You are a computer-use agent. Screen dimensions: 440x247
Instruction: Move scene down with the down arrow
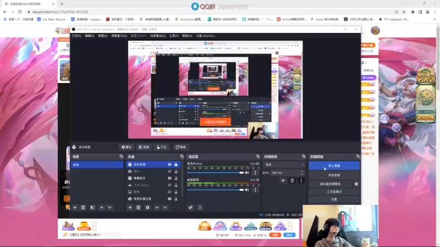click(109, 207)
